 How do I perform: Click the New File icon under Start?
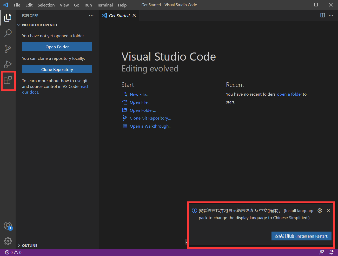point(125,94)
